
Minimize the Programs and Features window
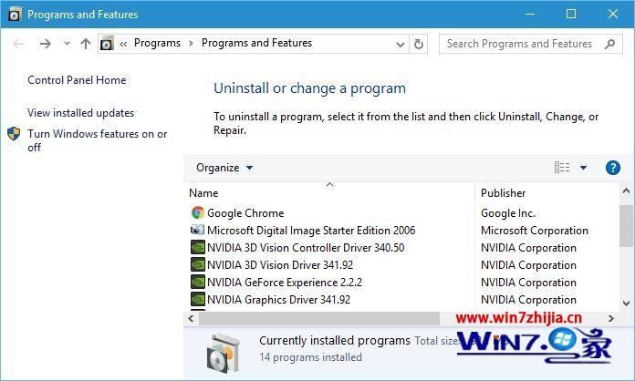tap(530, 14)
